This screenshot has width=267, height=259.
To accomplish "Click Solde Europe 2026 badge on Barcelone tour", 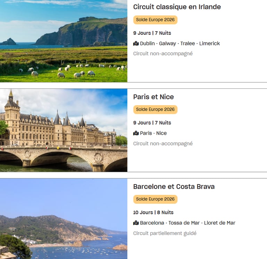I will [x=155, y=199].
